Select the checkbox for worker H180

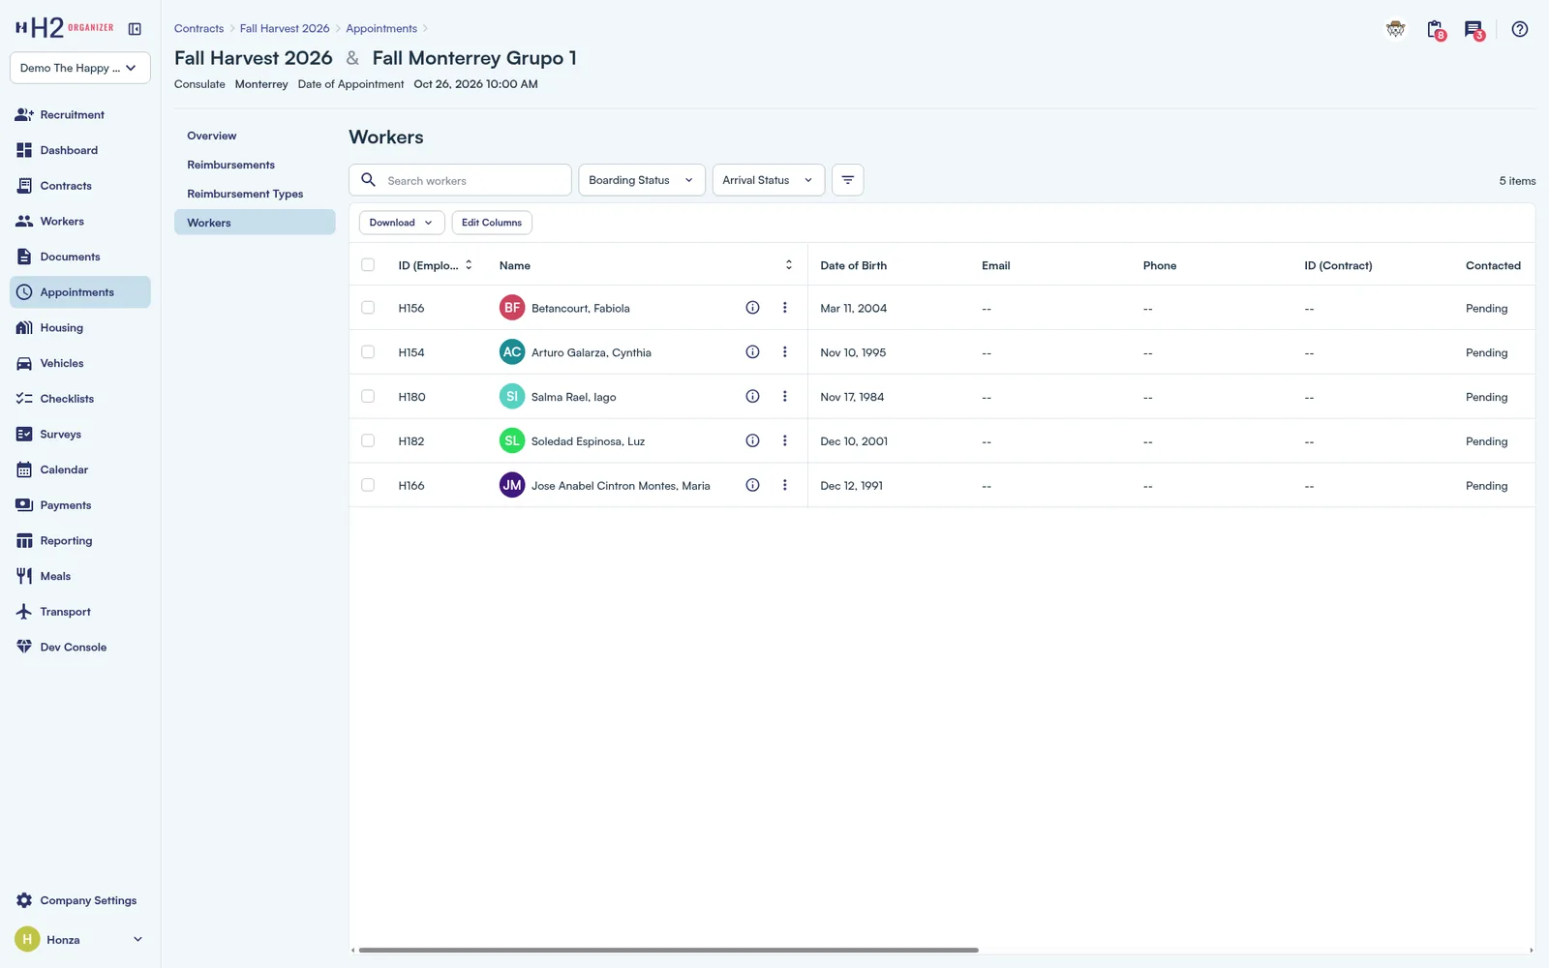pyautogui.click(x=368, y=396)
